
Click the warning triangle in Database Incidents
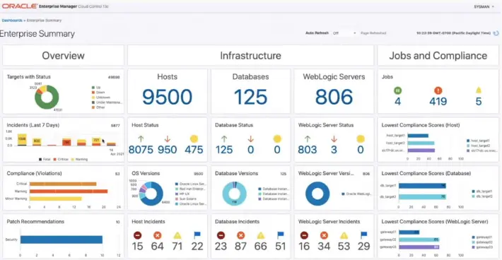pyautogui.click(x=261, y=235)
